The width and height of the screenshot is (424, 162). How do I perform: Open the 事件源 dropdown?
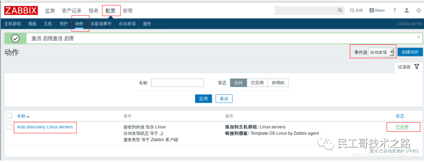381,52
